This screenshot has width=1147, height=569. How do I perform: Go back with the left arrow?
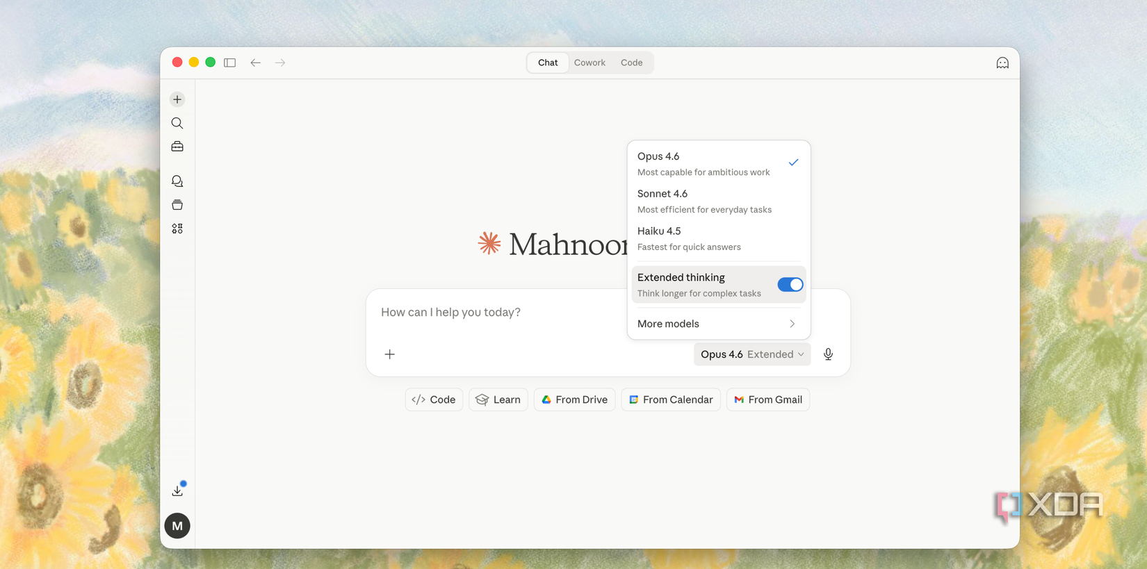tap(256, 63)
